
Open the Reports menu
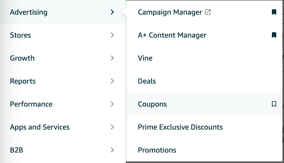(23, 81)
